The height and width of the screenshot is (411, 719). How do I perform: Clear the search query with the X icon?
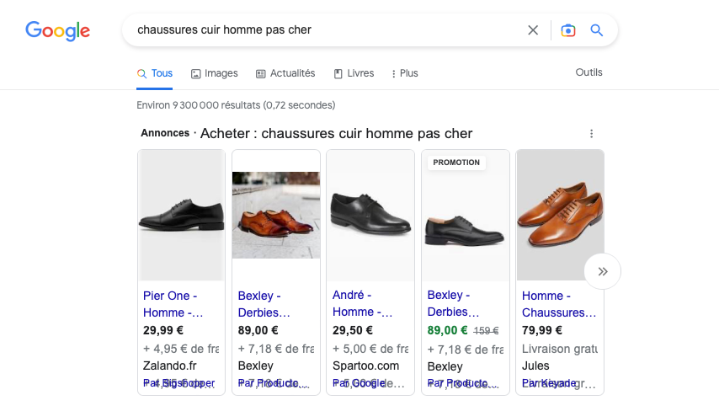tap(533, 30)
